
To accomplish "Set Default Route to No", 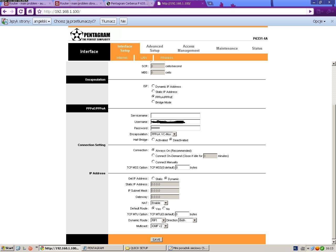I will click(164, 208).
